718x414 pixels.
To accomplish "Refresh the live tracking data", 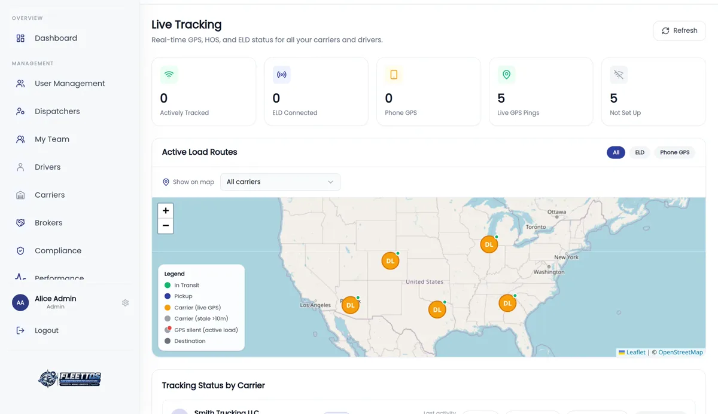I will pyautogui.click(x=679, y=30).
